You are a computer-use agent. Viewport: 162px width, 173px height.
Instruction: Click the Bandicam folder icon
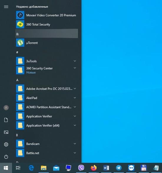coord(20,144)
